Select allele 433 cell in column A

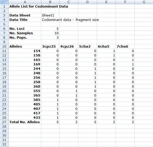tap(25, 118)
